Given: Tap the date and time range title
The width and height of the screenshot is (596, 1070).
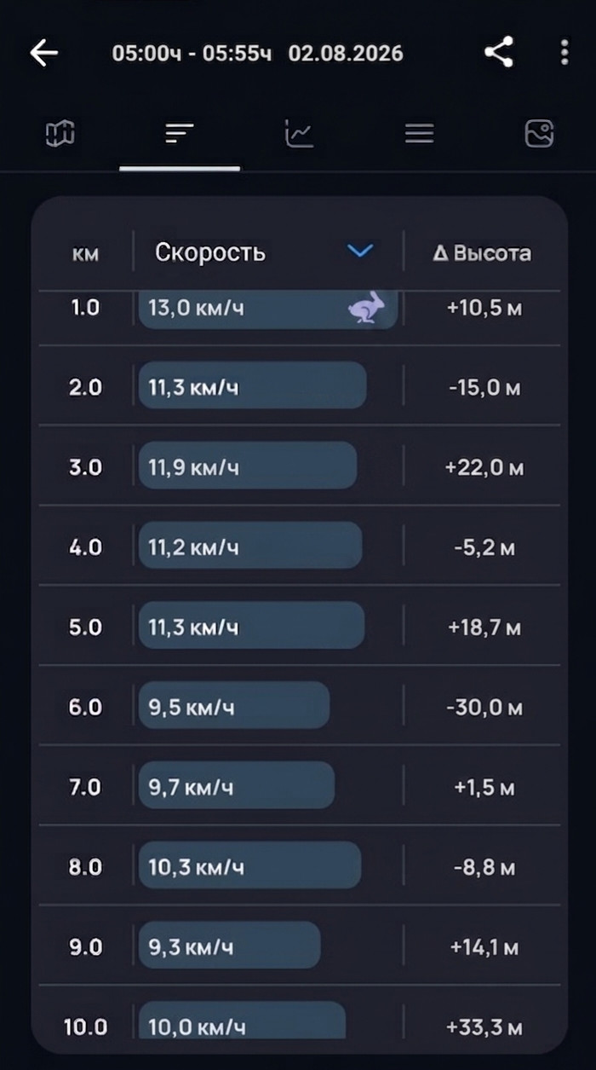Looking at the screenshot, I should click(x=258, y=54).
